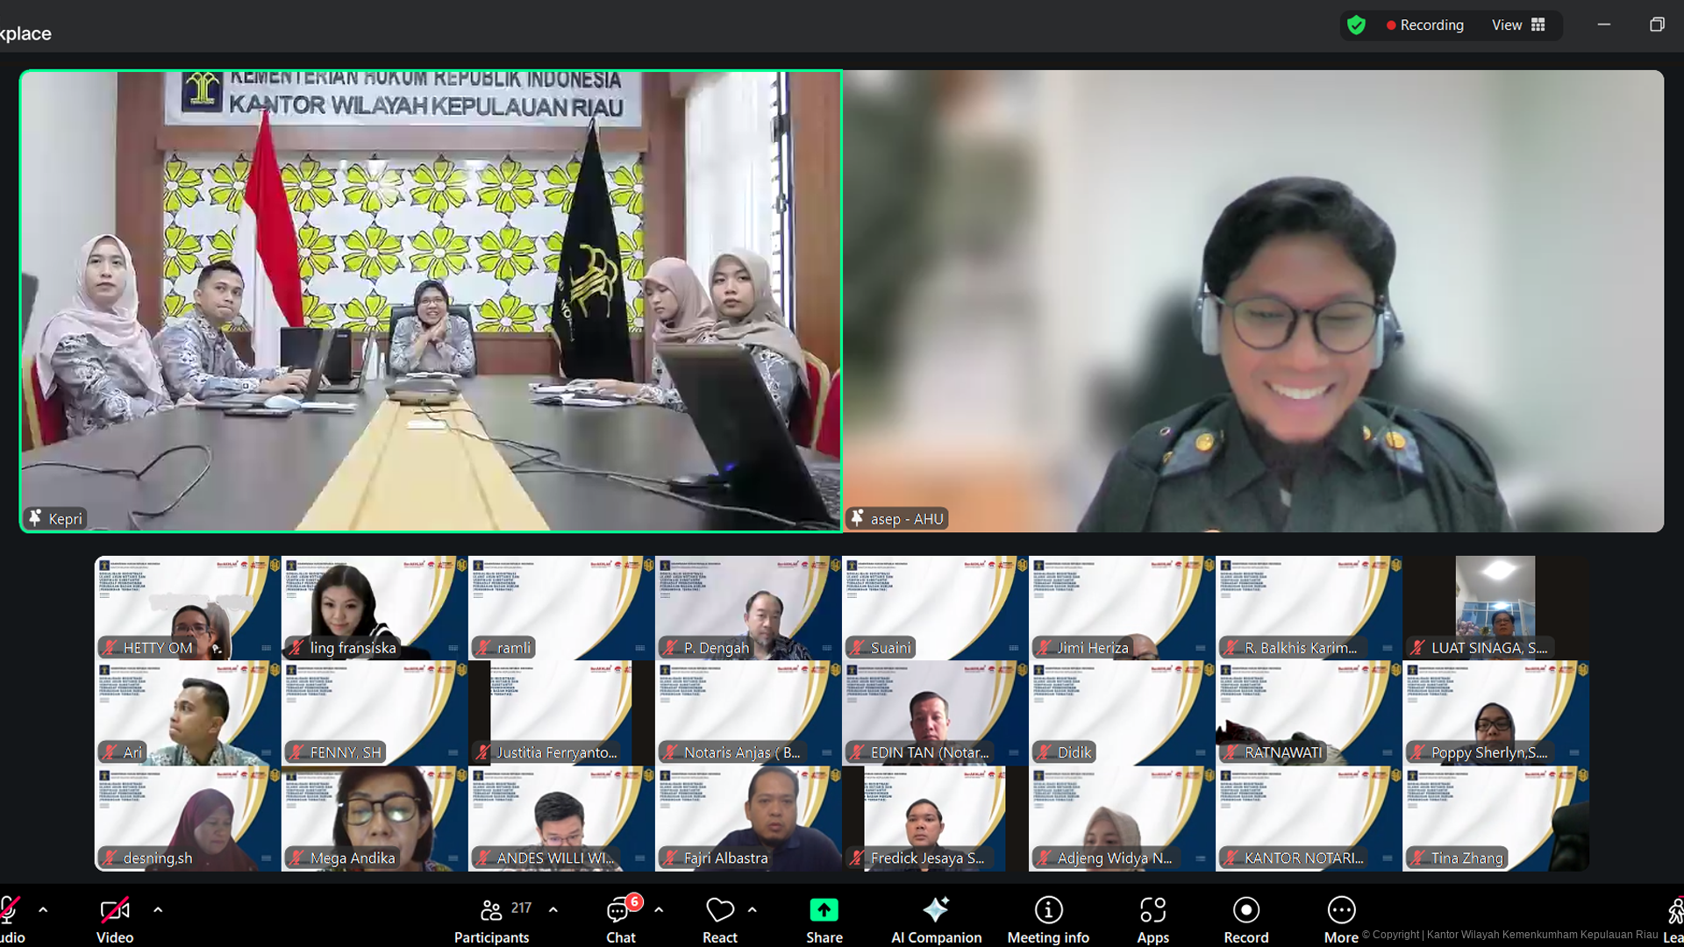Viewport: 1684px width, 947px height.
Task: Expand the Participants options chevron
Action: click(x=553, y=910)
